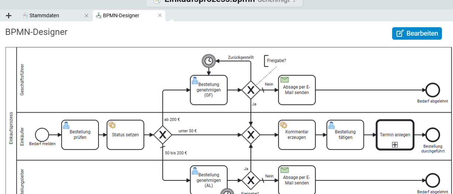
Task: Select the Kommentar erzeugen task
Action: 297,135
